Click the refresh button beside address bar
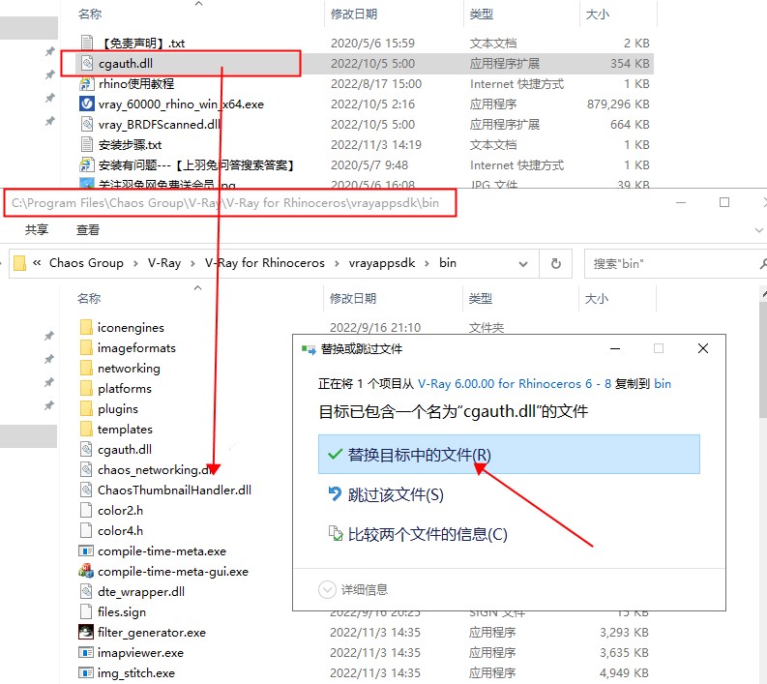Screen dimensions: 767x684 coord(556,264)
